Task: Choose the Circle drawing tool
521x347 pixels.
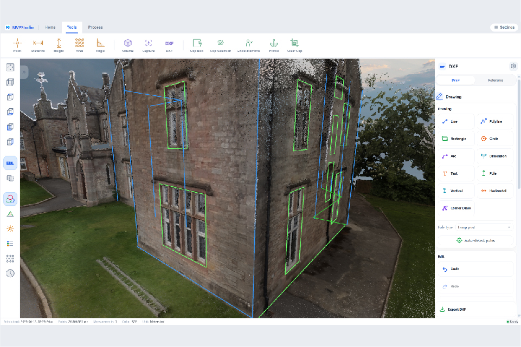Action: (x=495, y=139)
